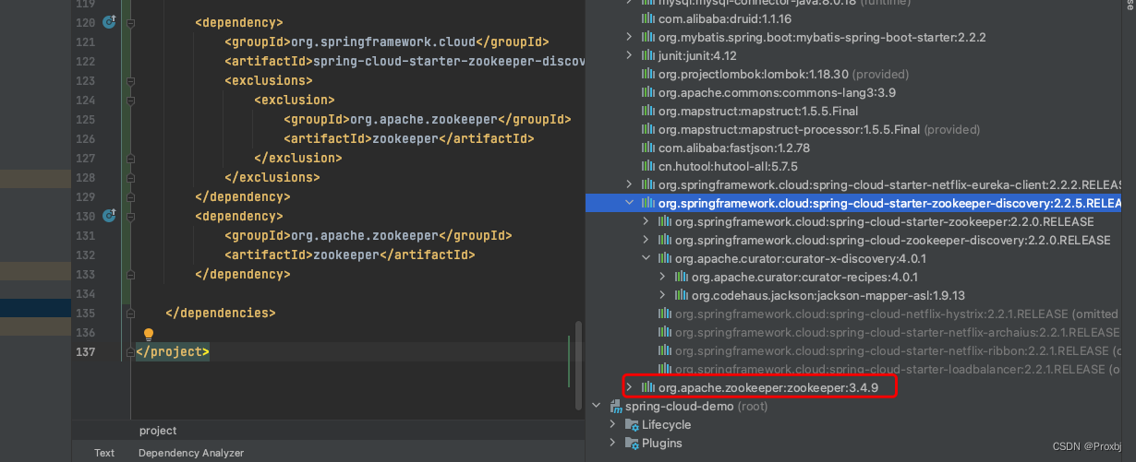The width and height of the screenshot is (1136, 462).
Task: Fold the exclusion block at line 124
Action: tap(130, 100)
